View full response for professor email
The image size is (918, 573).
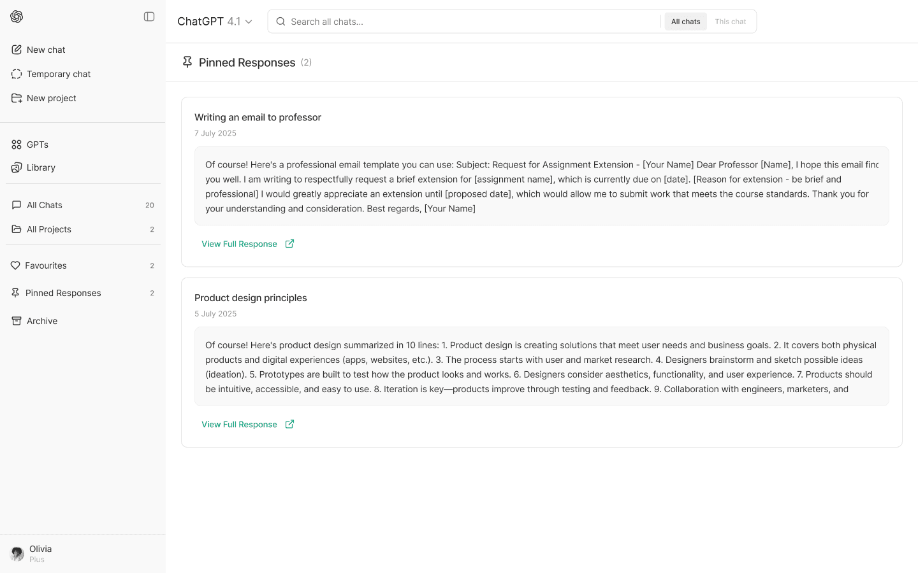(x=248, y=244)
